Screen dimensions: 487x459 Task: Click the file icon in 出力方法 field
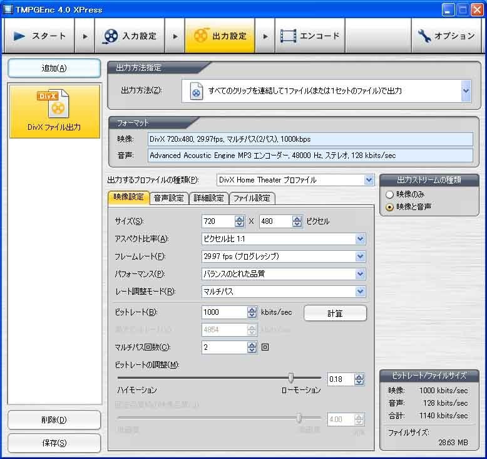(197, 91)
